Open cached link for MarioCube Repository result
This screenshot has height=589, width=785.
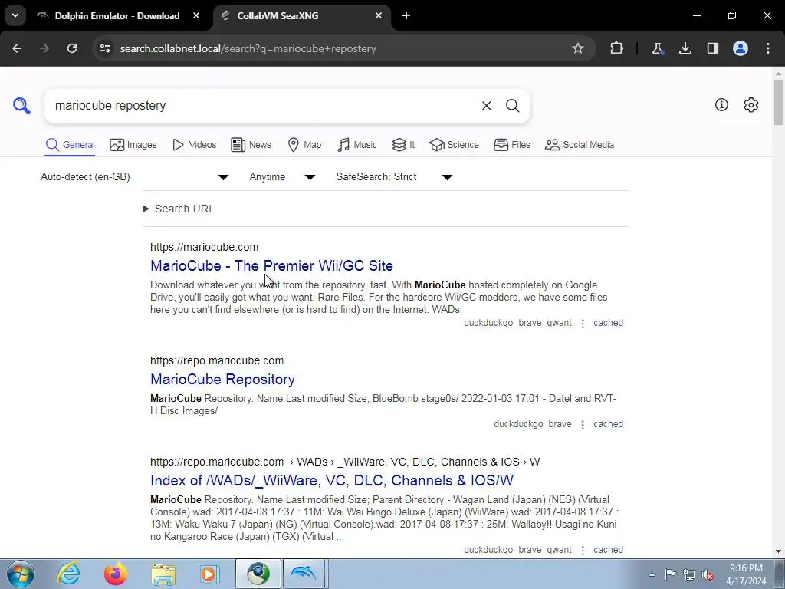pyautogui.click(x=608, y=424)
